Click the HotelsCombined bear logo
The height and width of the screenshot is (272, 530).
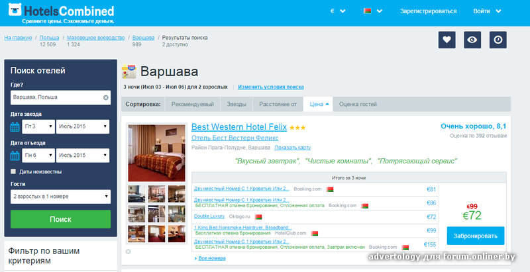15,10
